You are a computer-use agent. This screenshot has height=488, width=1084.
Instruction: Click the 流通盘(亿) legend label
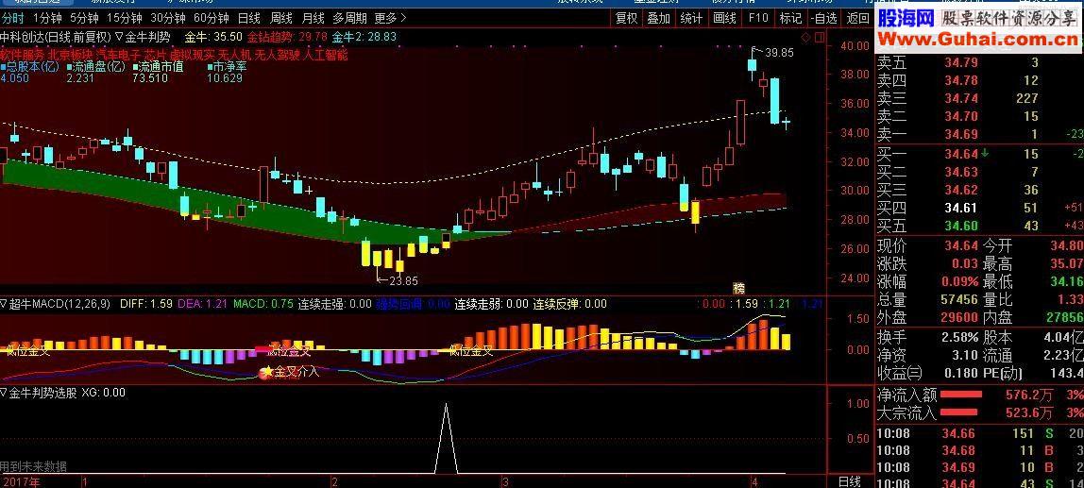[x=96, y=67]
